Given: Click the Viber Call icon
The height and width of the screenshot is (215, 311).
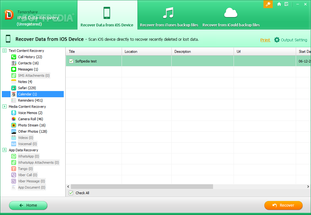Looking at the screenshot, I should (14, 175).
